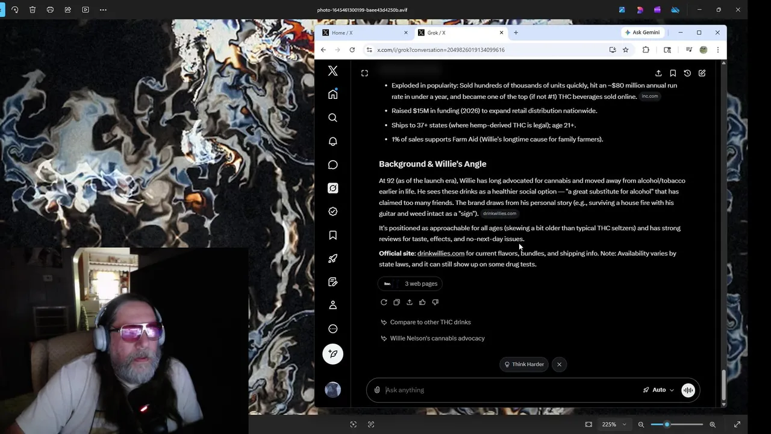Viewport: 771px width, 434px height.
Task: Open the notepad-with-pencil icon in X sidebar
Action: tap(332, 282)
